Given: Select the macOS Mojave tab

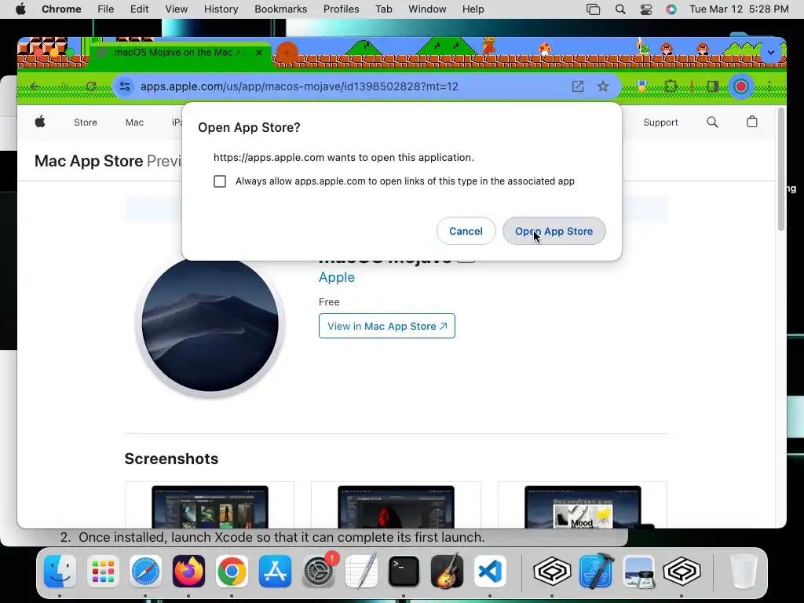Looking at the screenshot, I should pos(180,53).
